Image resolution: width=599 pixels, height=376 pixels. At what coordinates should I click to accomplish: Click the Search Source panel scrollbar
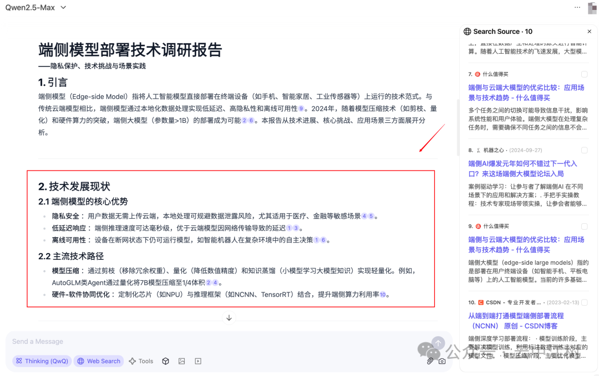(x=458, y=128)
